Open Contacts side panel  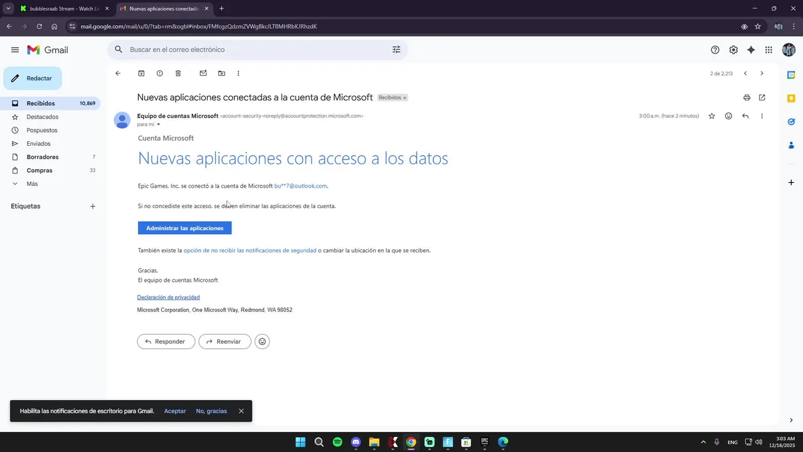coord(791,145)
